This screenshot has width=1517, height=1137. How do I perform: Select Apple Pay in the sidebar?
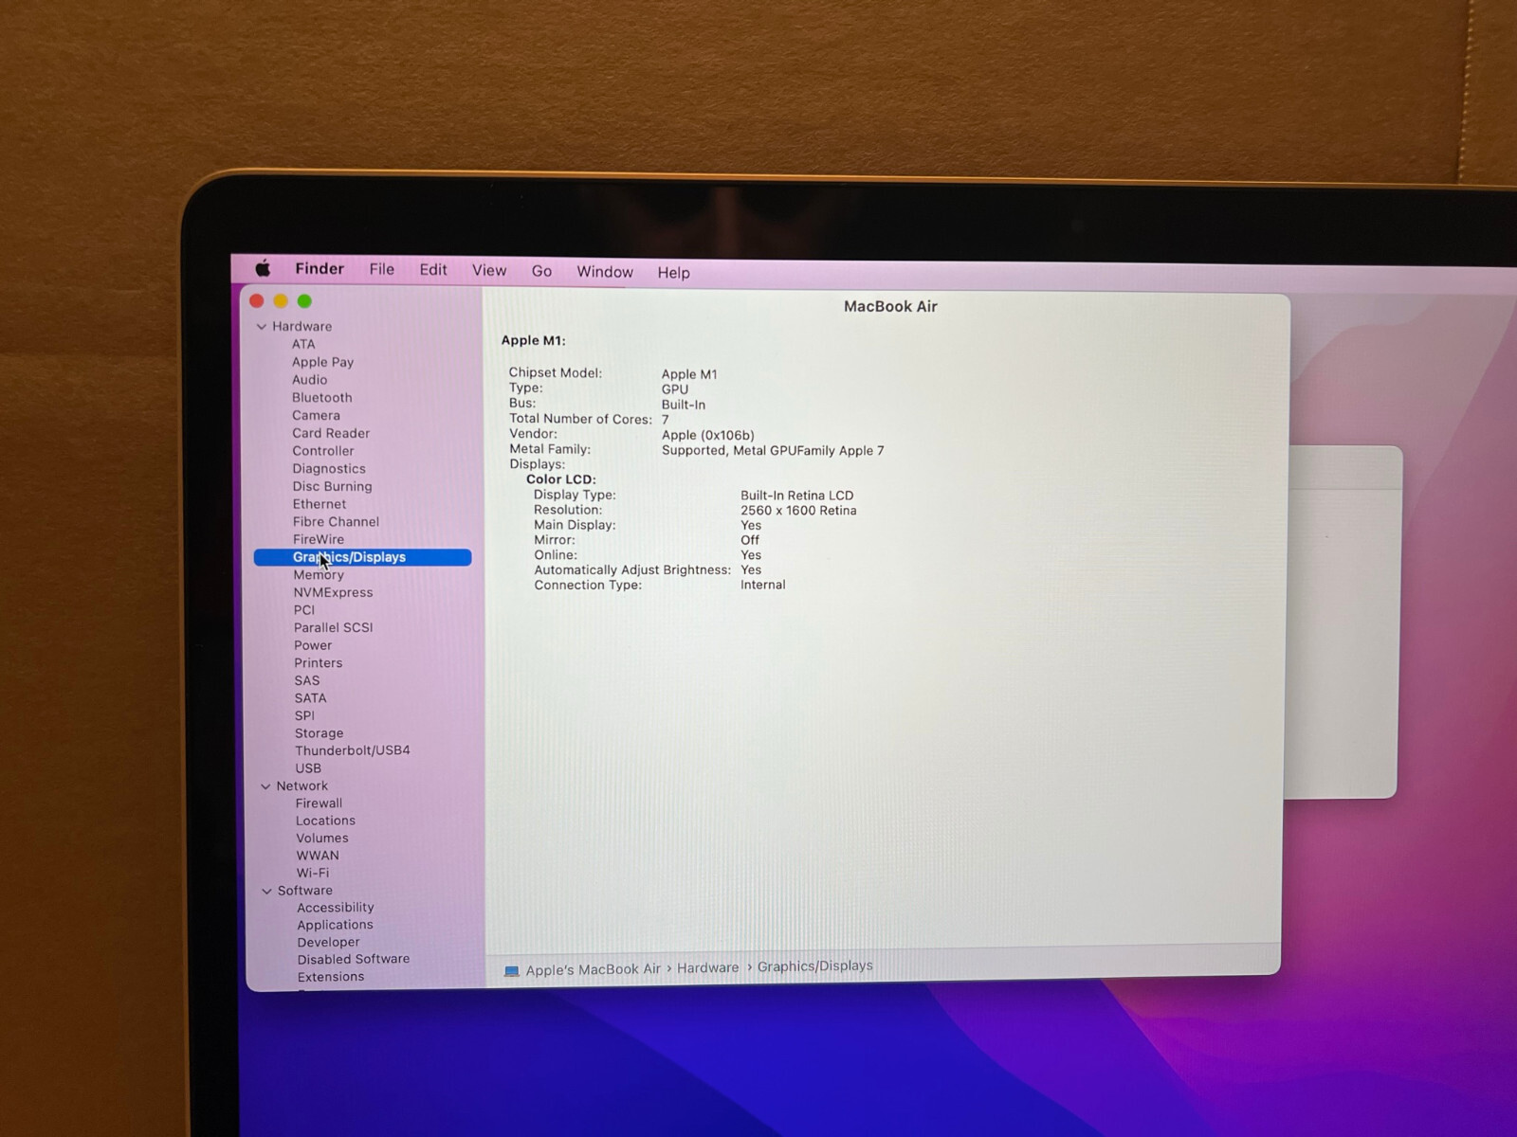pyautogui.click(x=322, y=362)
